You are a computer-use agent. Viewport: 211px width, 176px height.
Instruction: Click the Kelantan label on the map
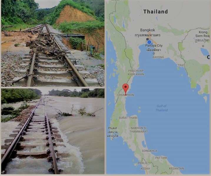(x=176, y=168)
